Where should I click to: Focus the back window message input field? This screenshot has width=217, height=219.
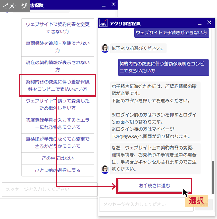point(49,189)
